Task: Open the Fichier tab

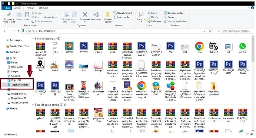Action: (x=7, y=8)
